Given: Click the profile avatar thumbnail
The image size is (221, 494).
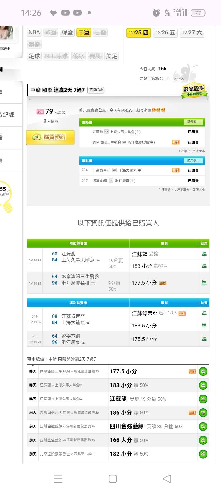Looking at the screenshot, I should point(6,33).
